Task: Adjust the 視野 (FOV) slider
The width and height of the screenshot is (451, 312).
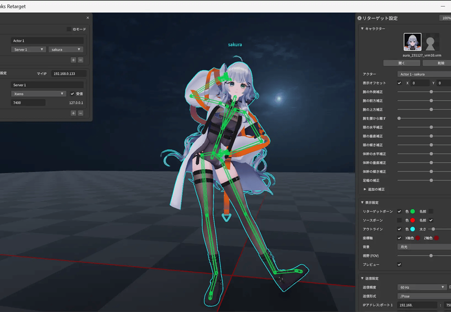Action: point(431,256)
